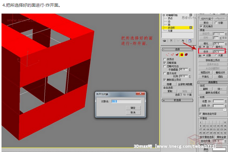This screenshot has width=228, height=152.
Task: Click smoothing group 16 button
Action: (x=225, y=126)
